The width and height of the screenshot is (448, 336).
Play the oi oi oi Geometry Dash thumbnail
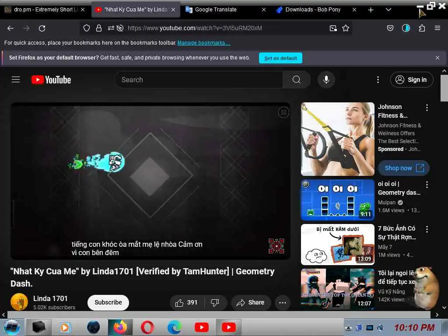pyautogui.click(x=337, y=199)
